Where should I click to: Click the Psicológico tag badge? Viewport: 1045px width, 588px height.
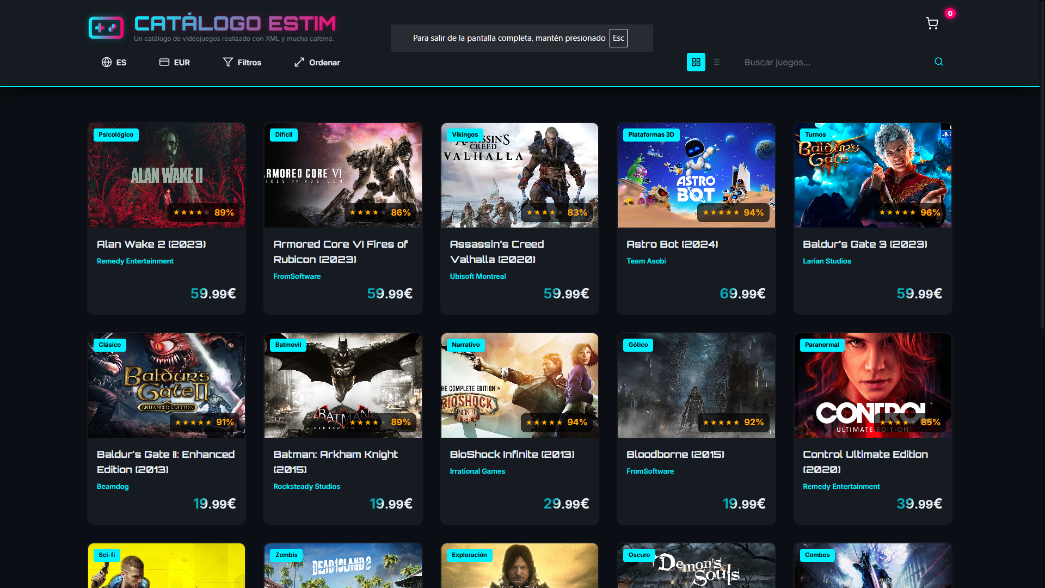pos(116,135)
